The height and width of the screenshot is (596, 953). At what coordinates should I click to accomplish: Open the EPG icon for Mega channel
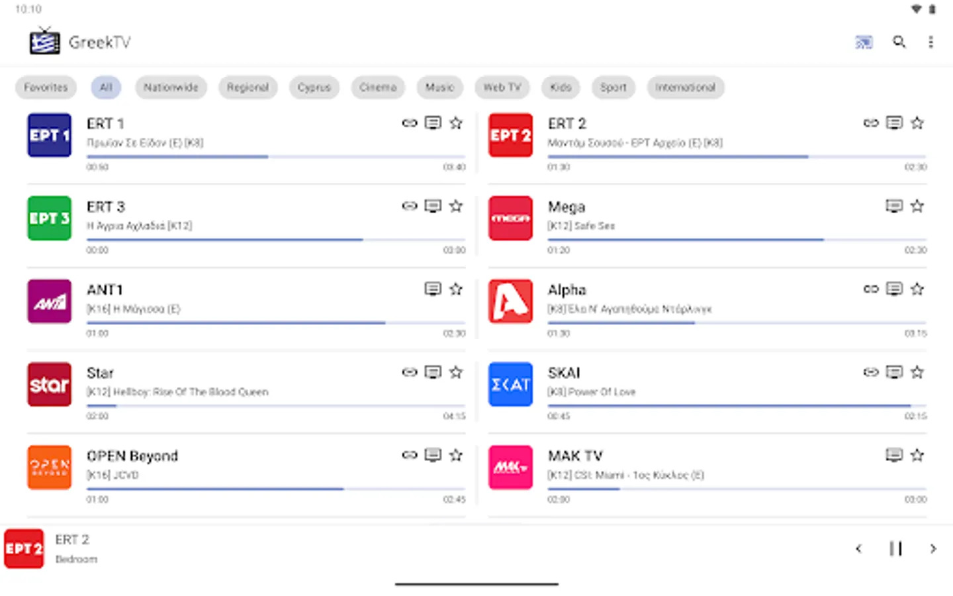point(894,206)
